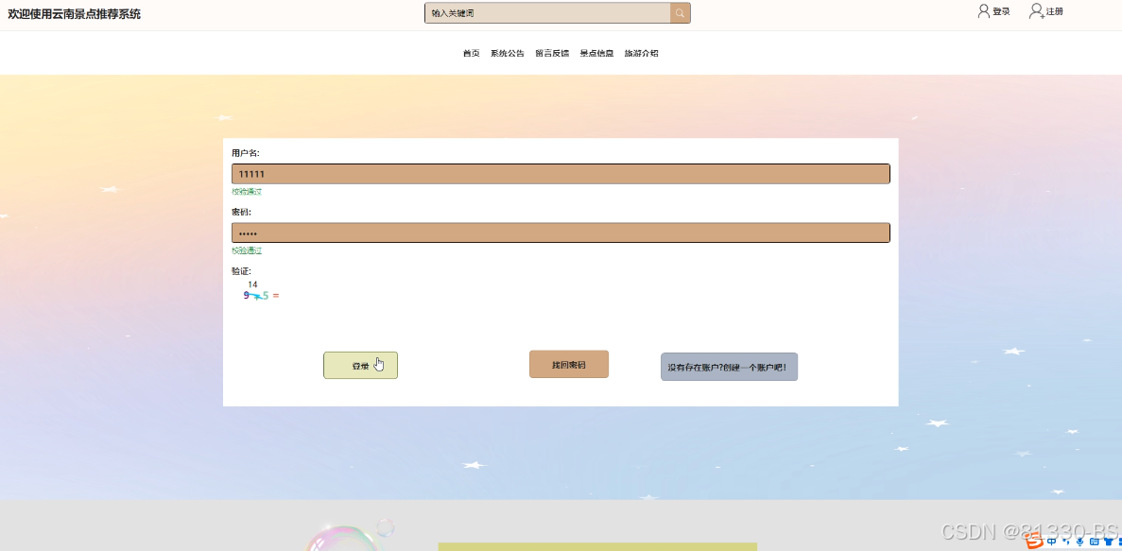Image resolution: width=1122 pixels, height=551 pixels.
Task: Click the 用户名: label
Action: coord(246,153)
